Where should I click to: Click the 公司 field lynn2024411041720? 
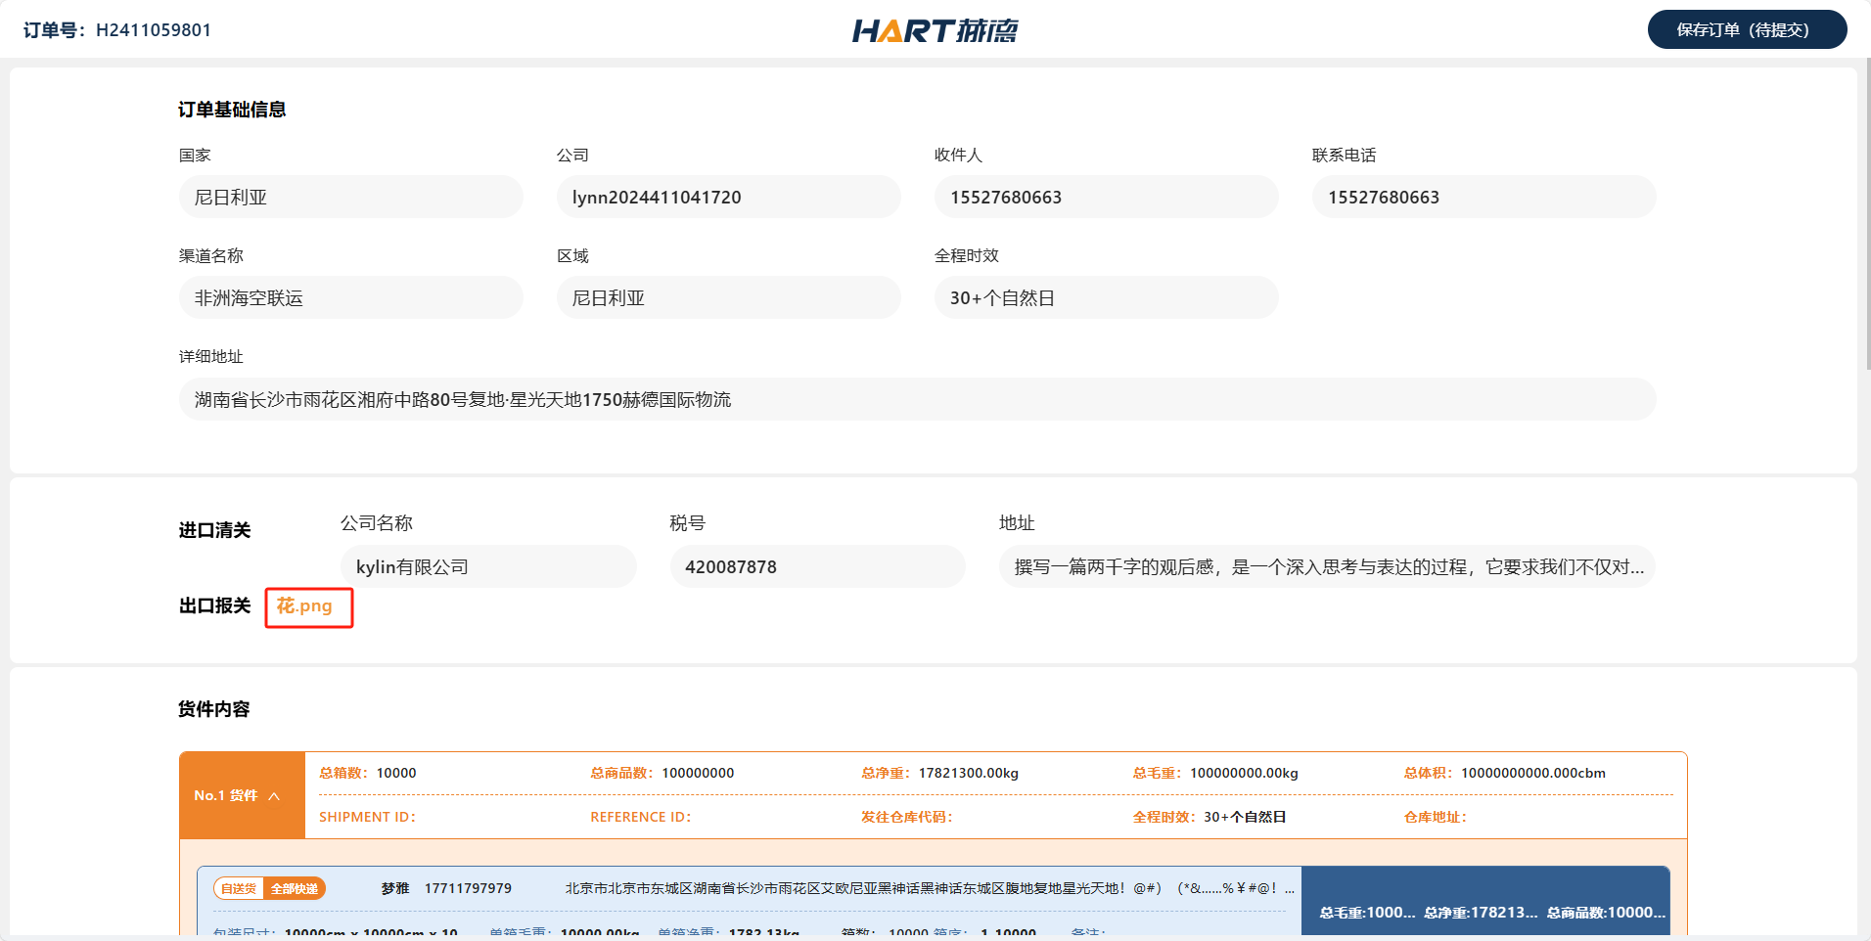pos(728,198)
